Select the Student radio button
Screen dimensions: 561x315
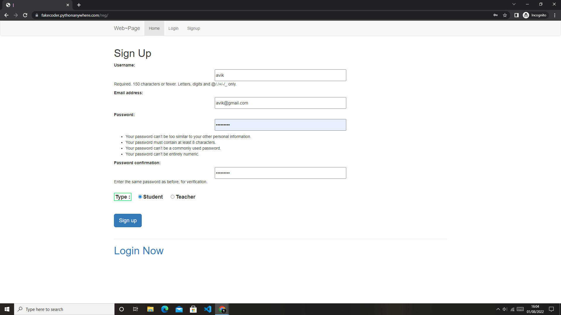pyautogui.click(x=140, y=197)
